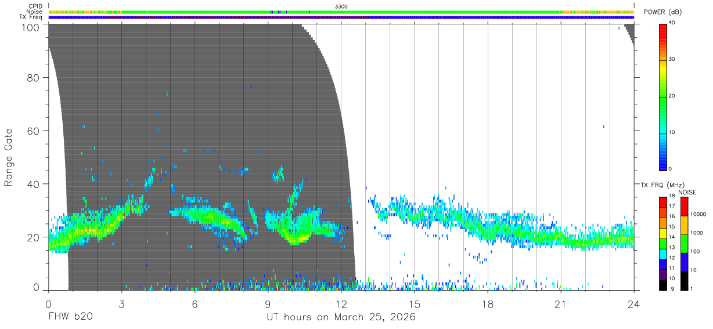Click the 6 tick on UT hours axis
This screenshot has height=329, width=713.
(195, 304)
